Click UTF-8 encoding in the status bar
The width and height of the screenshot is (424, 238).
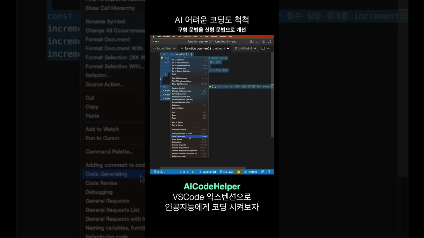[185, 172]
